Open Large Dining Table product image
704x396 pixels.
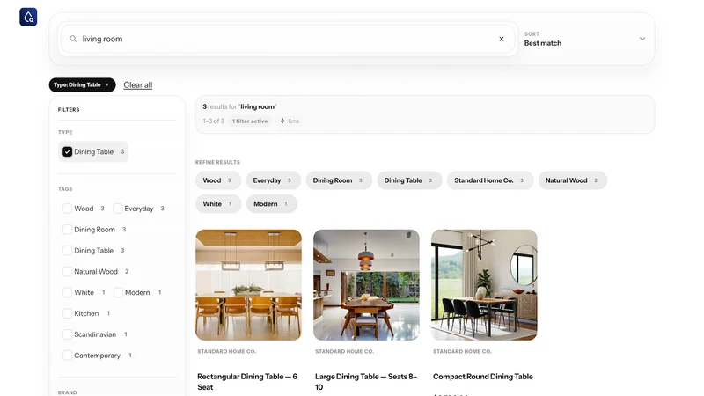(366, 284)
